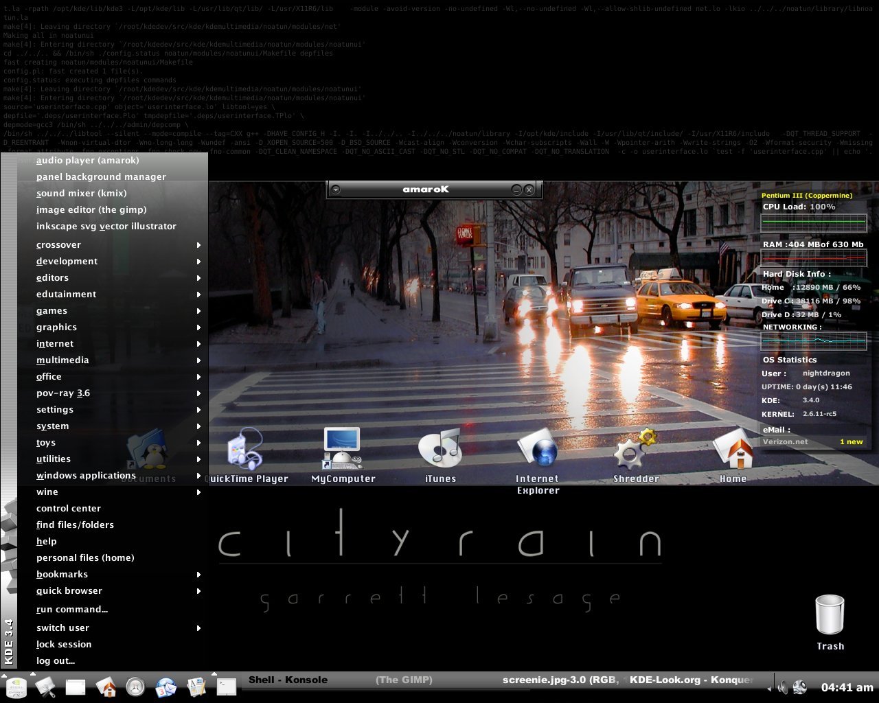The image size is (879, 703).
Task: Click the 04:41 am panel clock
Action: click(847, 687)
